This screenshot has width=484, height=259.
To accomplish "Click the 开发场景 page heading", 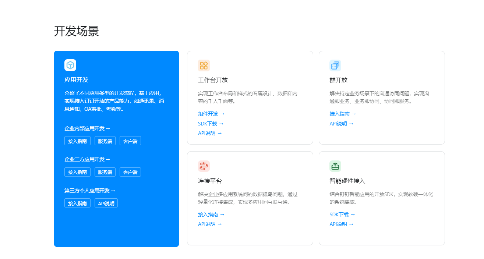I will [77, 31].
